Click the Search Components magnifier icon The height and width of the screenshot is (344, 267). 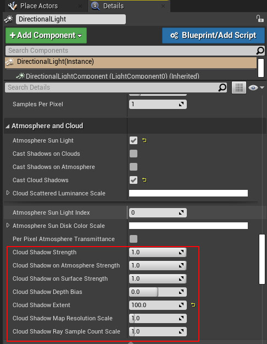click(x=260, y=51)
